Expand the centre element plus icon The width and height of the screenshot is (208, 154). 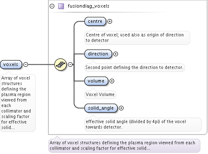pyautogui.click(x=110, y=21)
